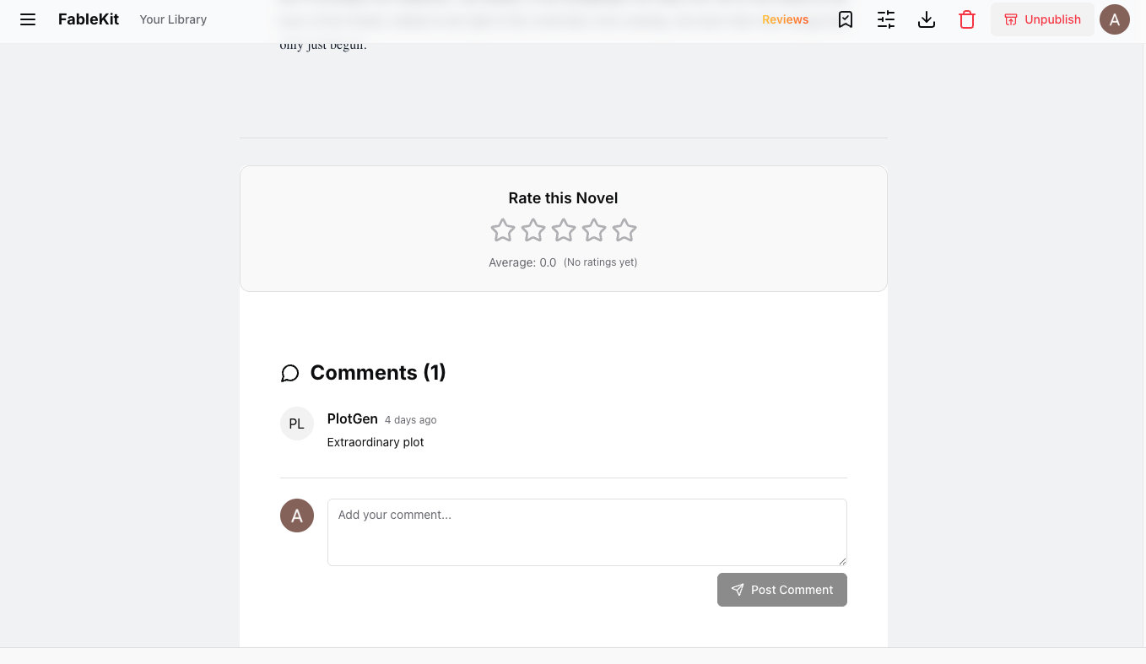This screenshot has width=1146, height=664.
Task: Unpublish the novel
Action: tap(1042, 19)
